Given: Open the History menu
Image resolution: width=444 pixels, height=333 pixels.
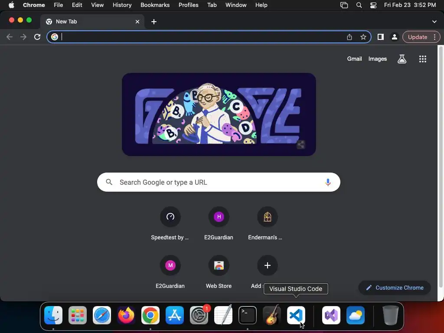Looking at the screenshot, I should (x=122, y=5).
